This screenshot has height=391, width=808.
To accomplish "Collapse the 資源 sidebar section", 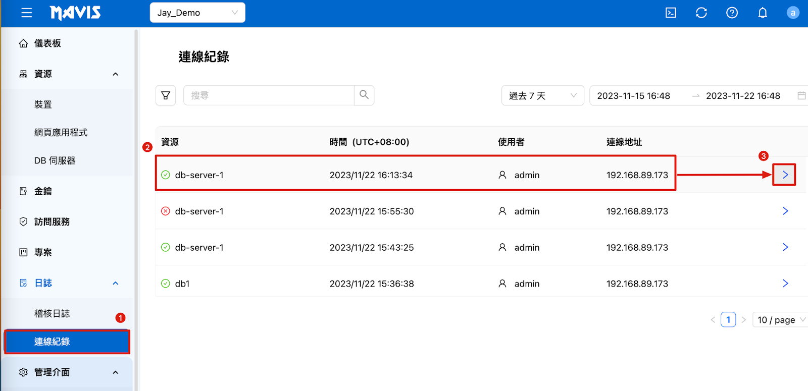I will tap(116, 74).
